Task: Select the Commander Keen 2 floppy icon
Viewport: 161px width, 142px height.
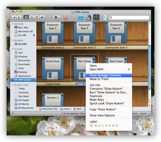Action: (53, 33)
